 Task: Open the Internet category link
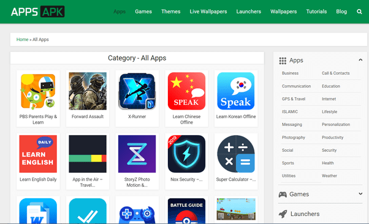329,99
